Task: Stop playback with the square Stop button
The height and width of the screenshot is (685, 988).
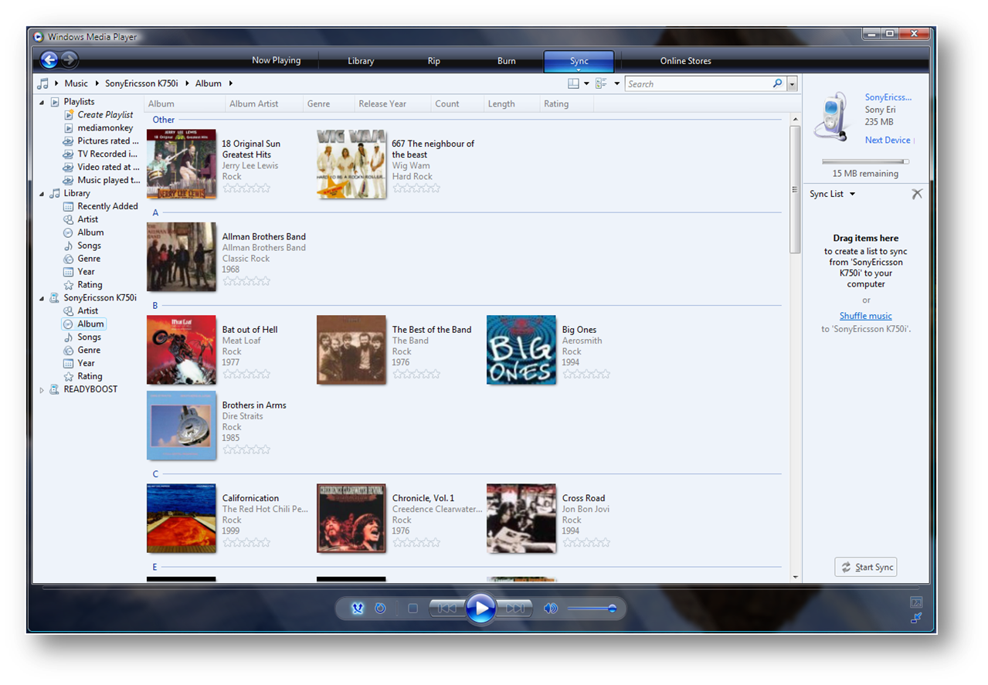Action: [413, 609]
